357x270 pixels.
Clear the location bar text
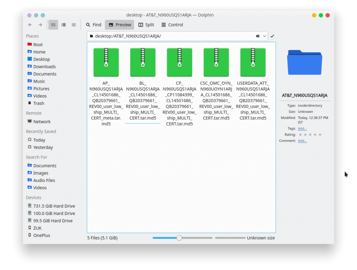pos(258,36)
